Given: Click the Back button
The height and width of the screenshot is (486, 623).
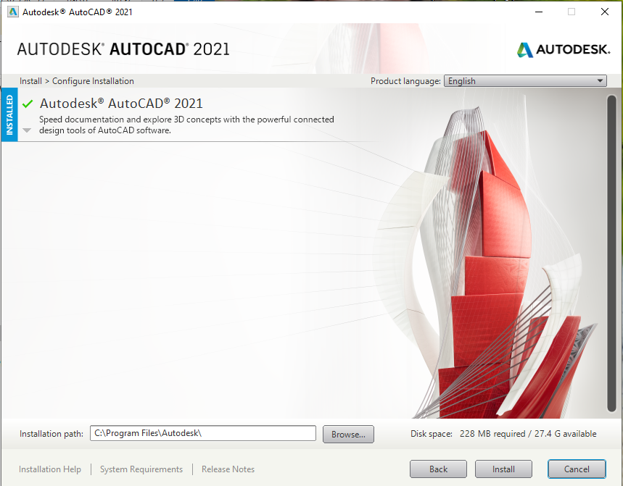Looking at the screenshot, I should tap(438, 469).
